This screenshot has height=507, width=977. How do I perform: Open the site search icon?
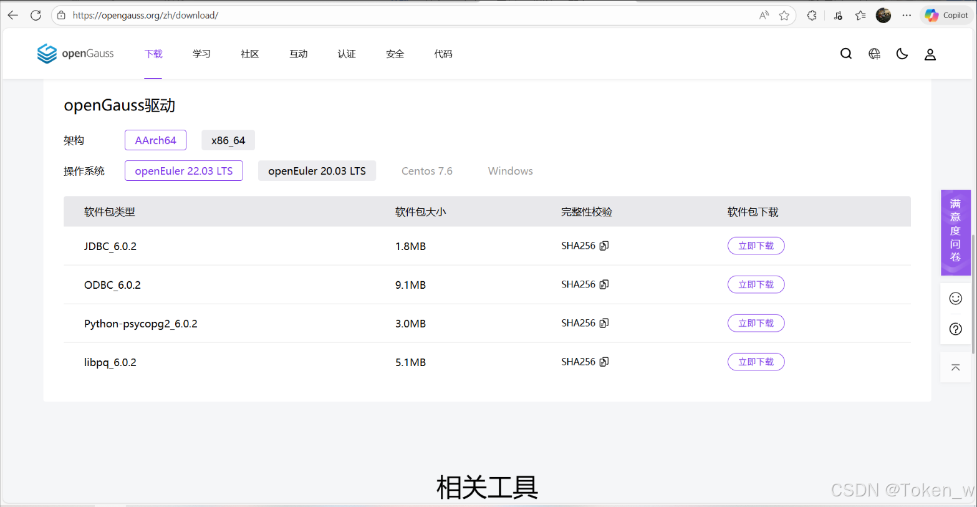pyautogui.click(x=845, y=54)
